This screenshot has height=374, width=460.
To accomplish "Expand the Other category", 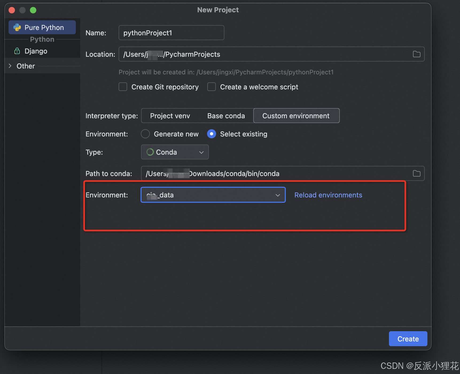I will click(10, 66).
